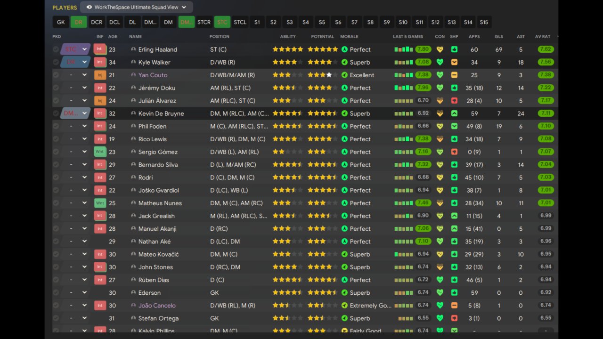This screenshot has height=339, width=603.
Task: Sort by the MORALE column header
Action: (349, 36)
